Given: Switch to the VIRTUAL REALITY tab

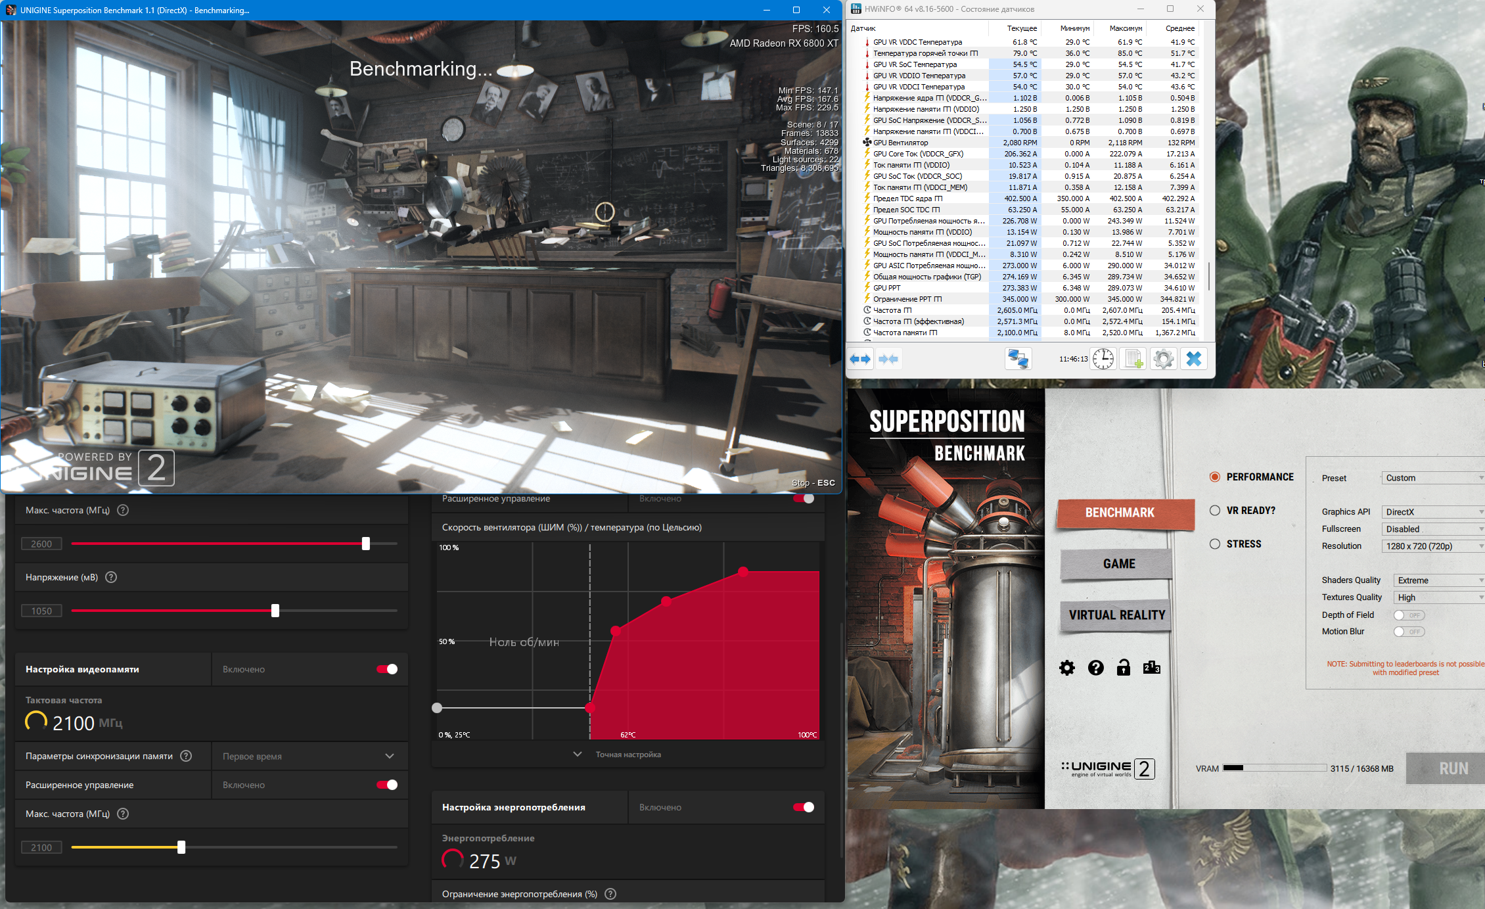Looking at the screenshot, I should click(1116, 615).
